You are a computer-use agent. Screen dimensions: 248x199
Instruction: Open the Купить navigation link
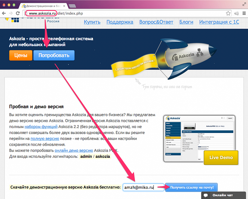[92, 22]
